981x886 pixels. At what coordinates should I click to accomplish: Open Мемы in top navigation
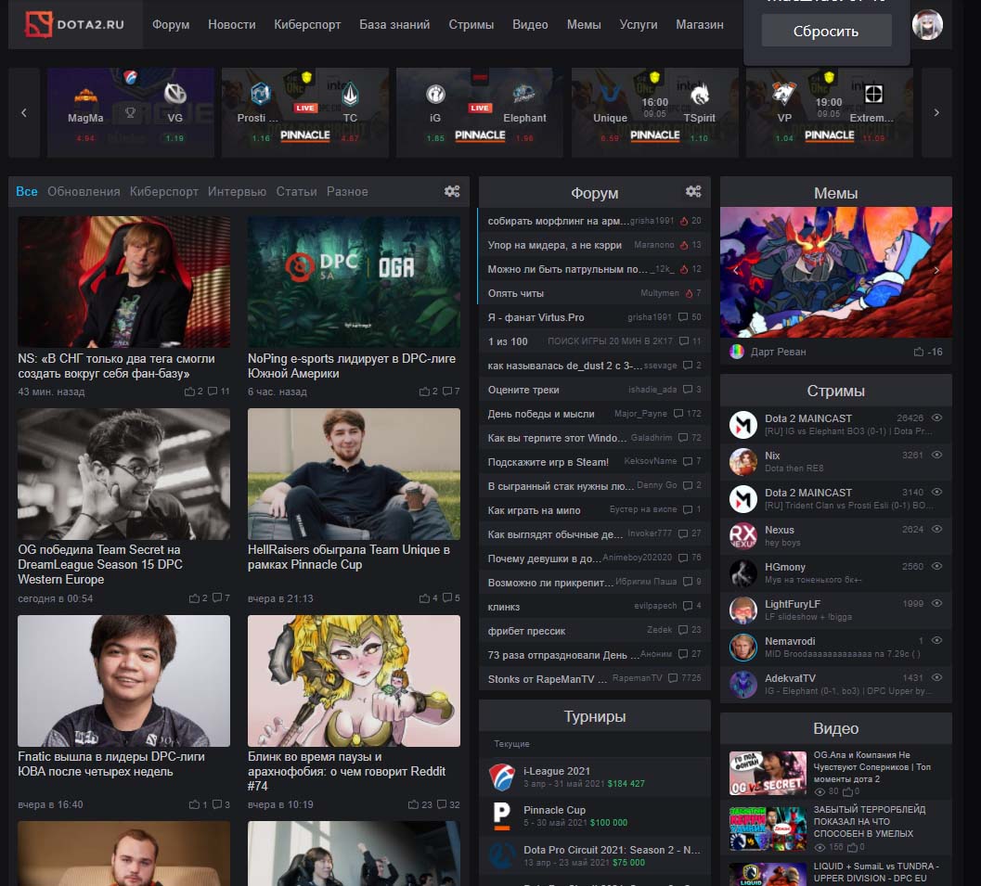coord(584,24)
